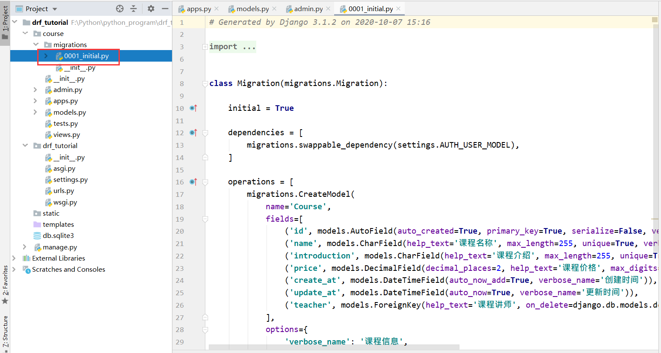Screen dimensions: 661x353
Task: Click override gutter icon on line 12
Action: click(193, 133)
